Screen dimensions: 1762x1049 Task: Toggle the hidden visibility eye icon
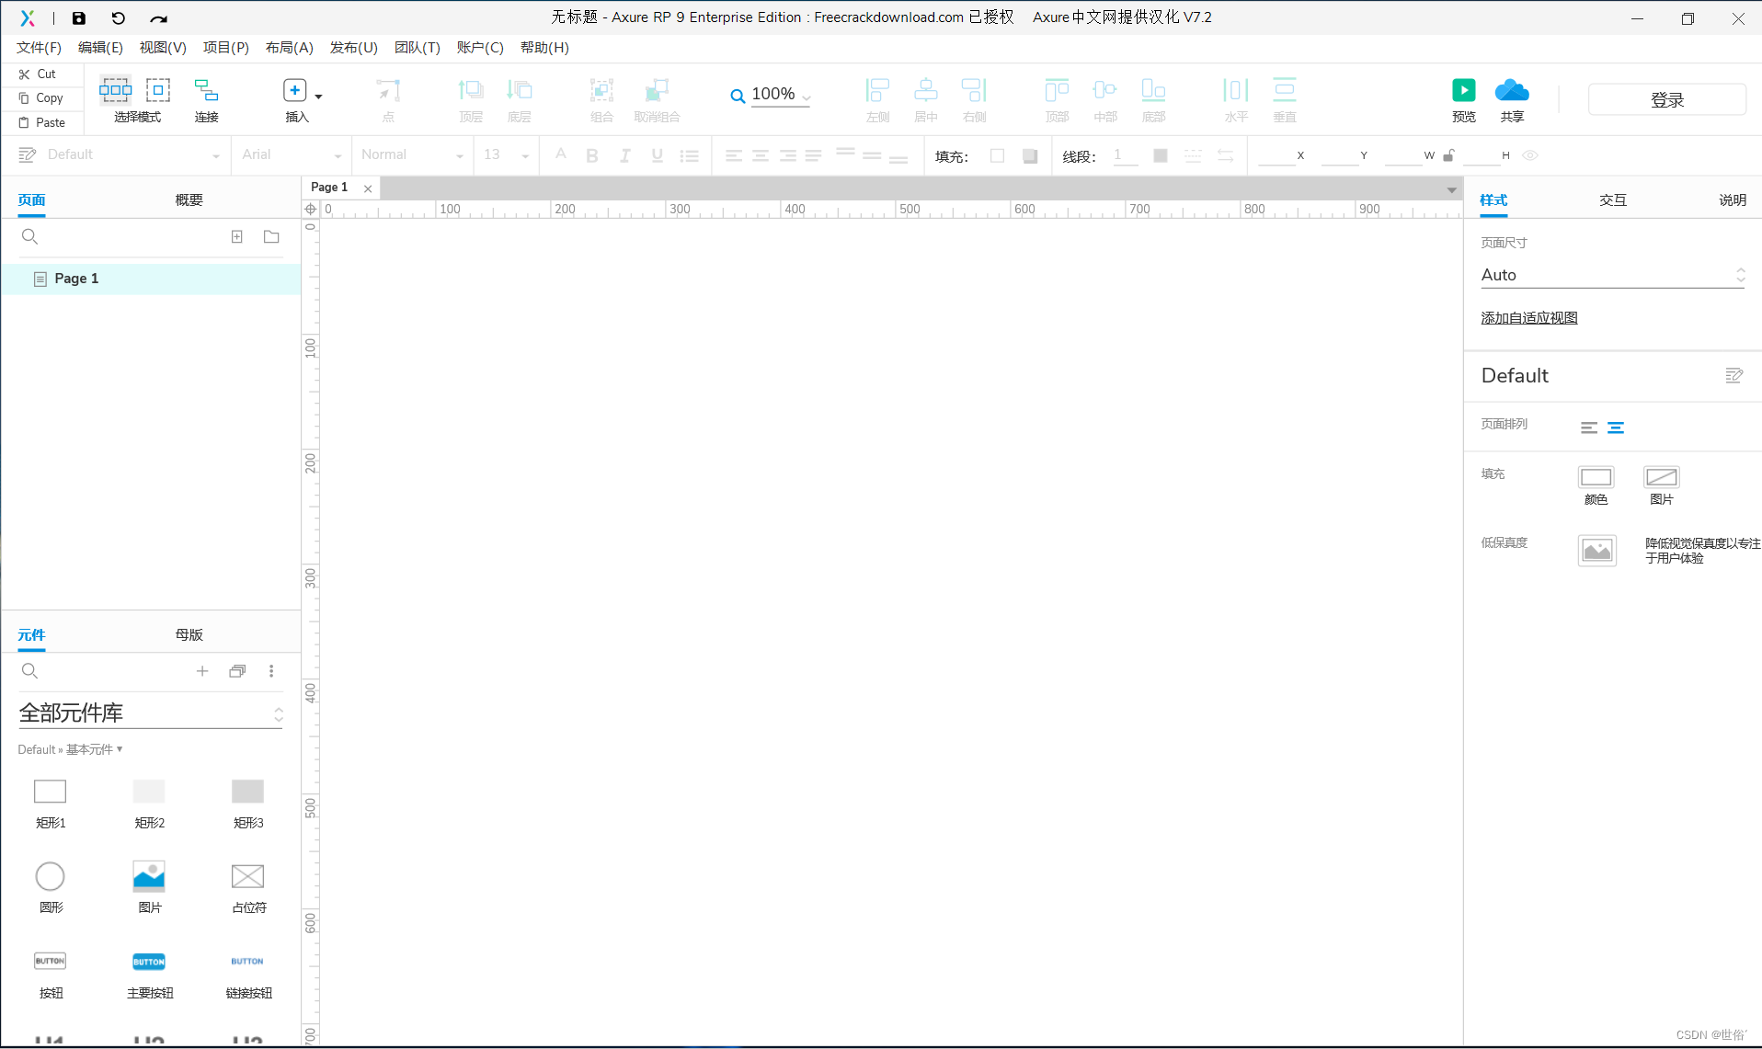1530,155
